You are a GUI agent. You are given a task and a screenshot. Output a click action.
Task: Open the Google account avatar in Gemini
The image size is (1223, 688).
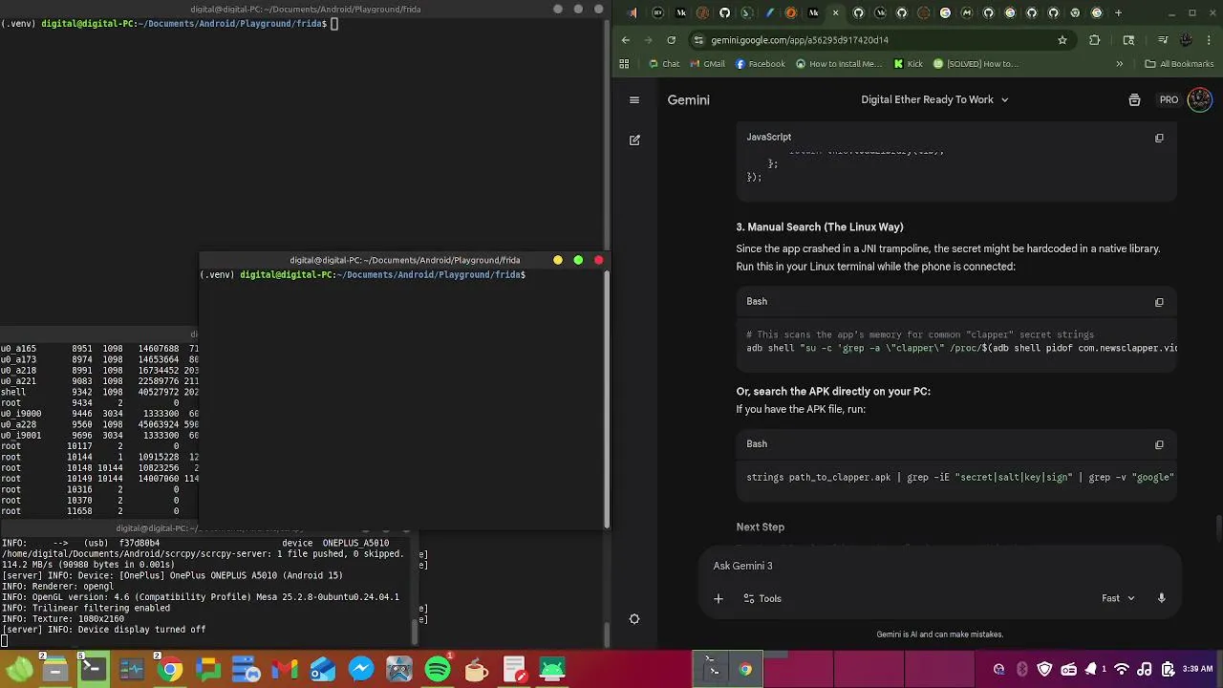click(1200, 99)
